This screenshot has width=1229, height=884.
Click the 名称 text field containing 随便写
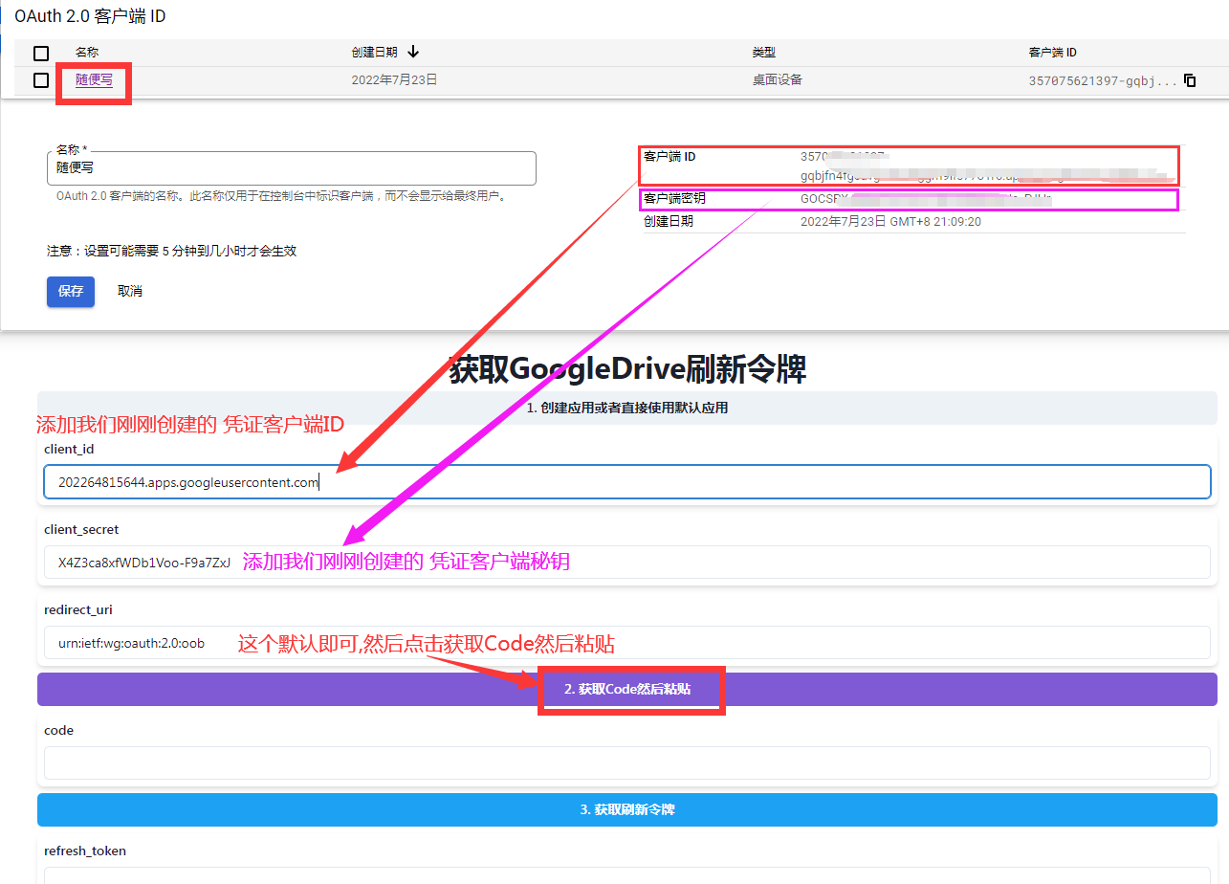[291, 168]
